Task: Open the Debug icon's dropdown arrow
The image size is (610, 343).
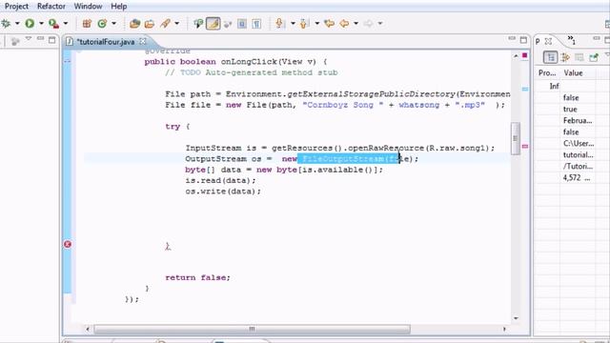Action: click(17, 24)
